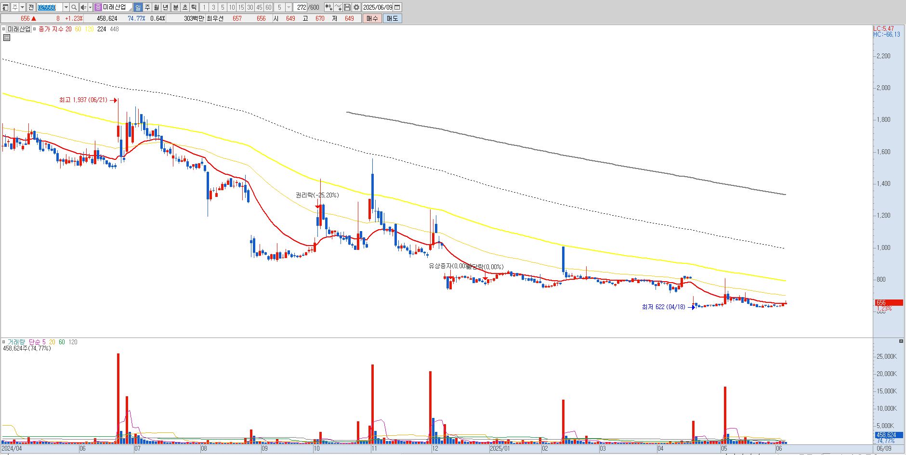Click the stock search magnifier icon
The image size is (906, 455).
74,7
